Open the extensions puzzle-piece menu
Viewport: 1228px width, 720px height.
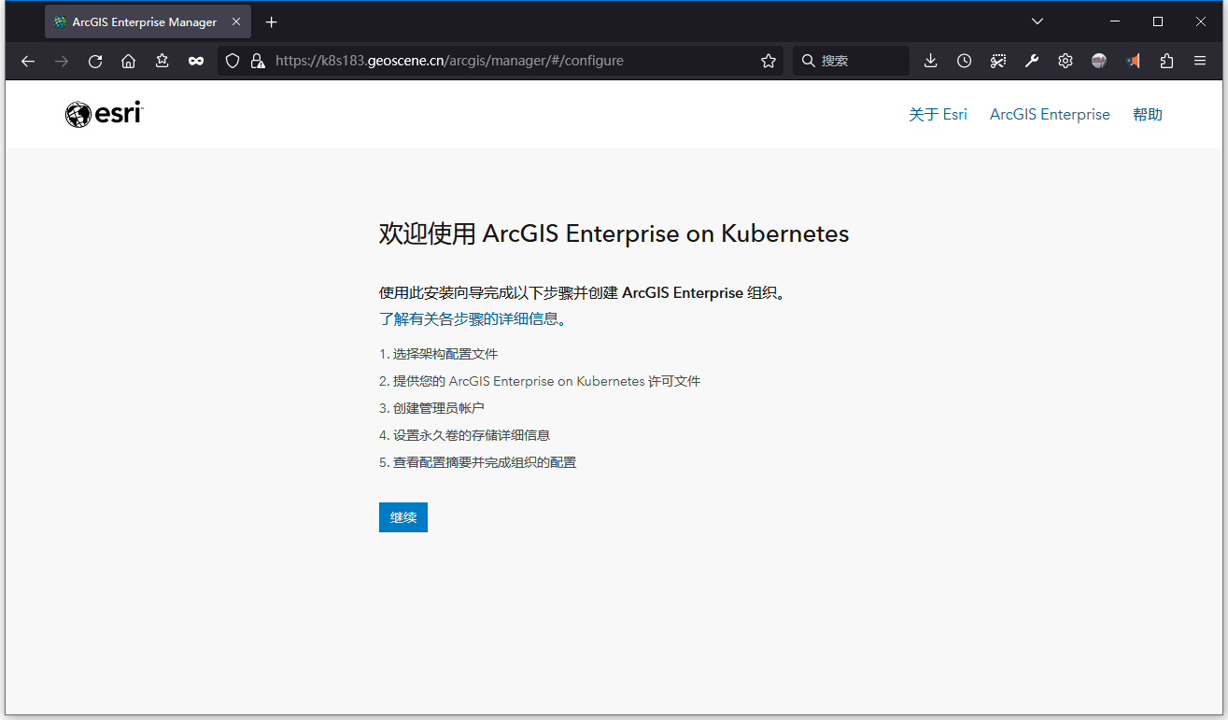pyautogui.click(x=1166, y=61)
